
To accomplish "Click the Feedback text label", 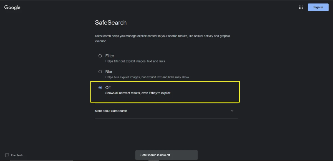I will [x=17, y=155].
